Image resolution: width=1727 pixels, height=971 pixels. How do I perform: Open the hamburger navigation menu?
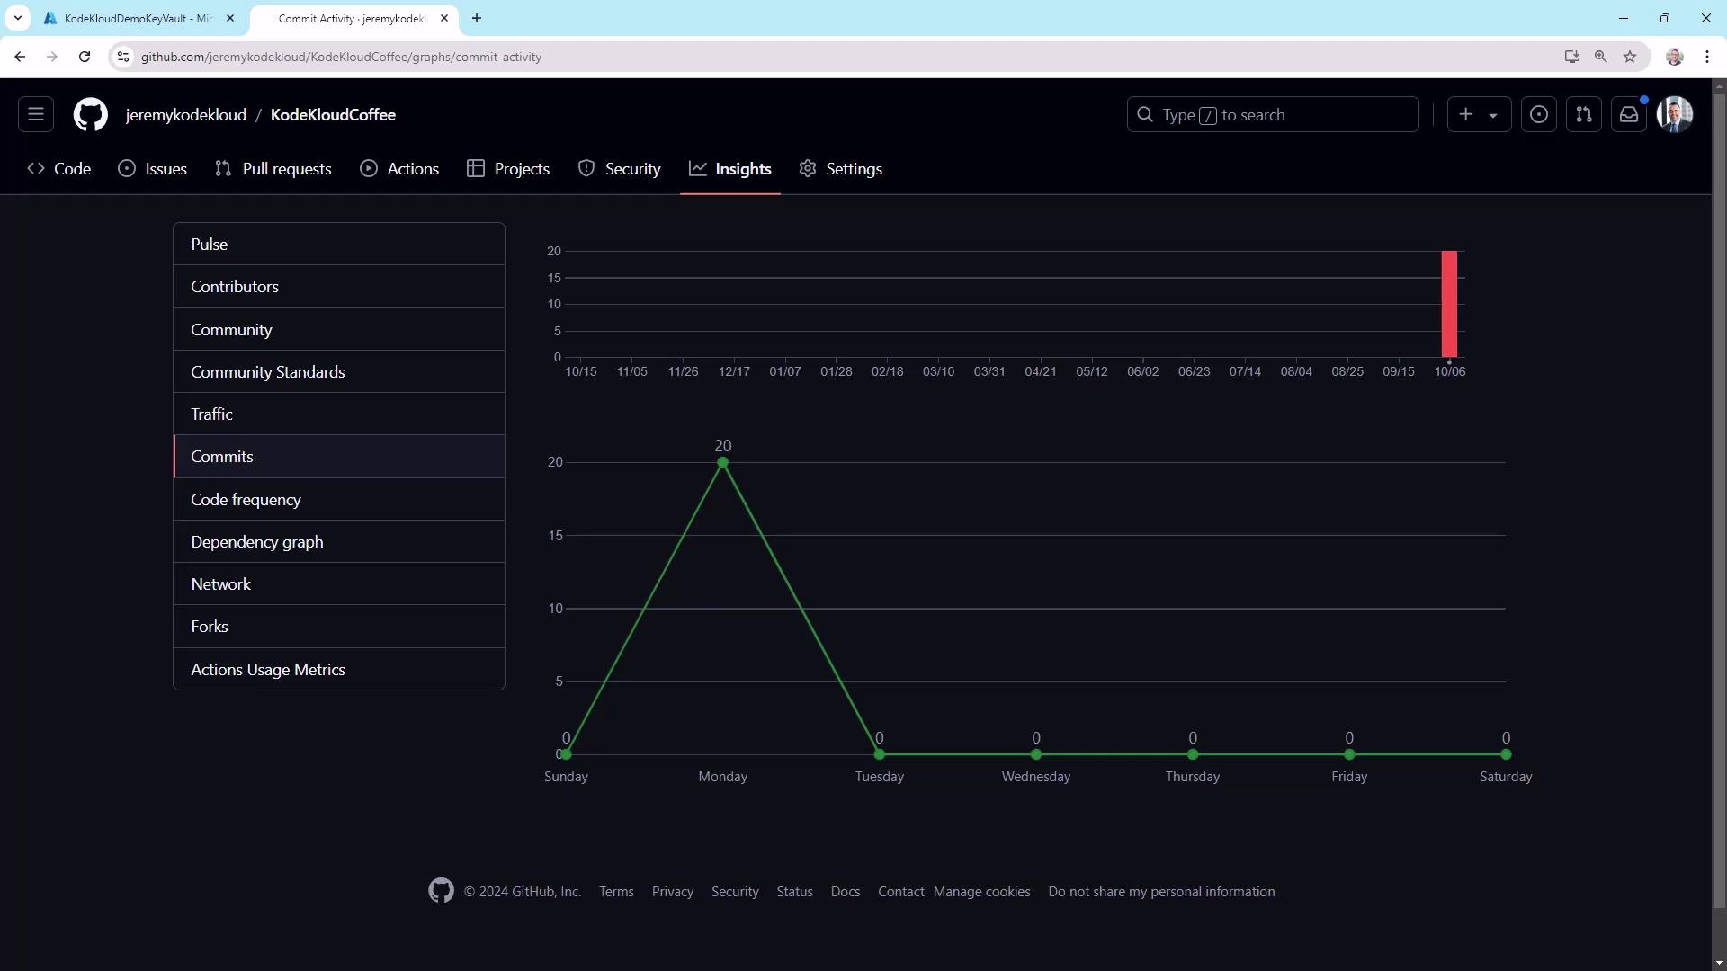coord(36,114)
